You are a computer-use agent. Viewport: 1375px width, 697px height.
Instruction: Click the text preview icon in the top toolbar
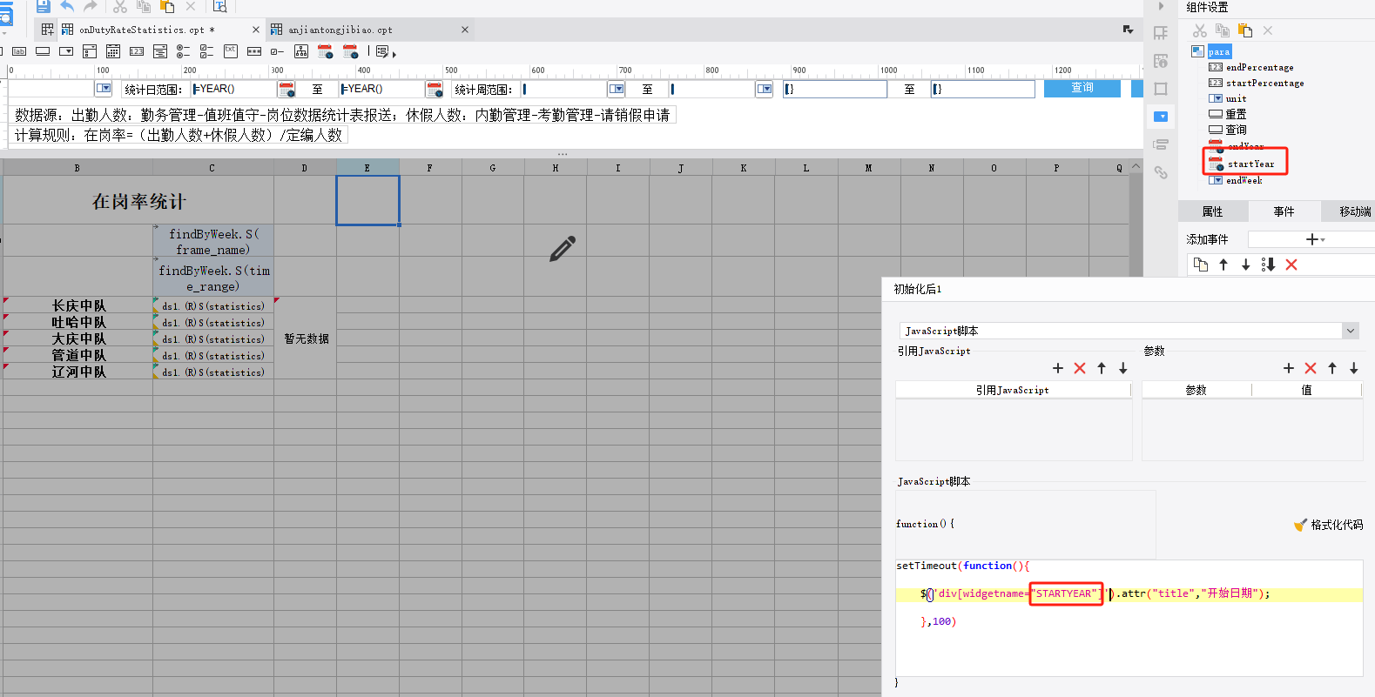click(220, 6)
